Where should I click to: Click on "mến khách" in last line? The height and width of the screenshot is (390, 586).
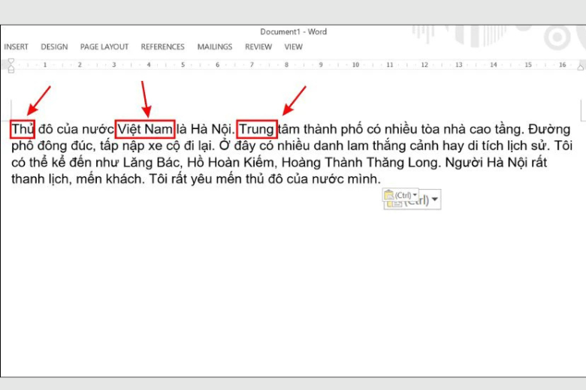[x=110, y=179]
